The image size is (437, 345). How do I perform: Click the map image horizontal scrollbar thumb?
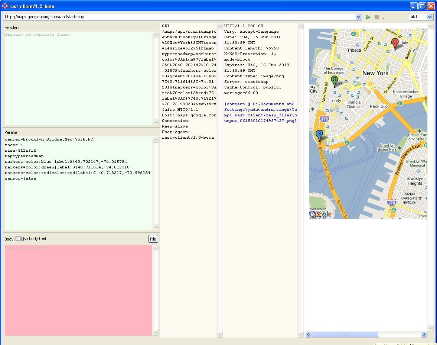(345, 334)
